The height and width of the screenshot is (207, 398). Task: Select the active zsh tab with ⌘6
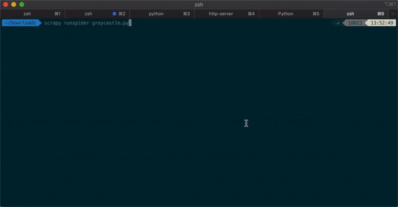(x=356, y=14)
